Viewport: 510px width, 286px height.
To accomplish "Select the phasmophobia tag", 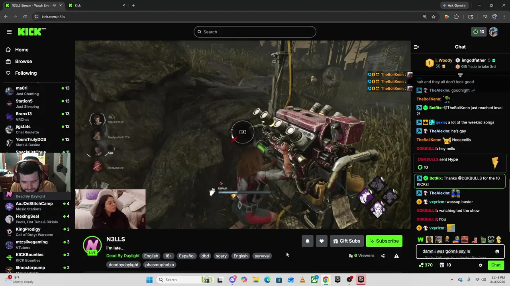I will pos(159,265).
